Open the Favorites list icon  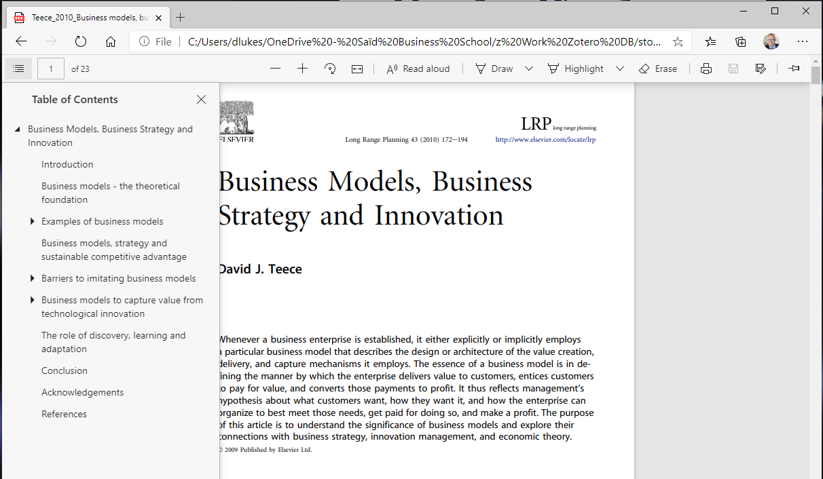pos(711,41)
